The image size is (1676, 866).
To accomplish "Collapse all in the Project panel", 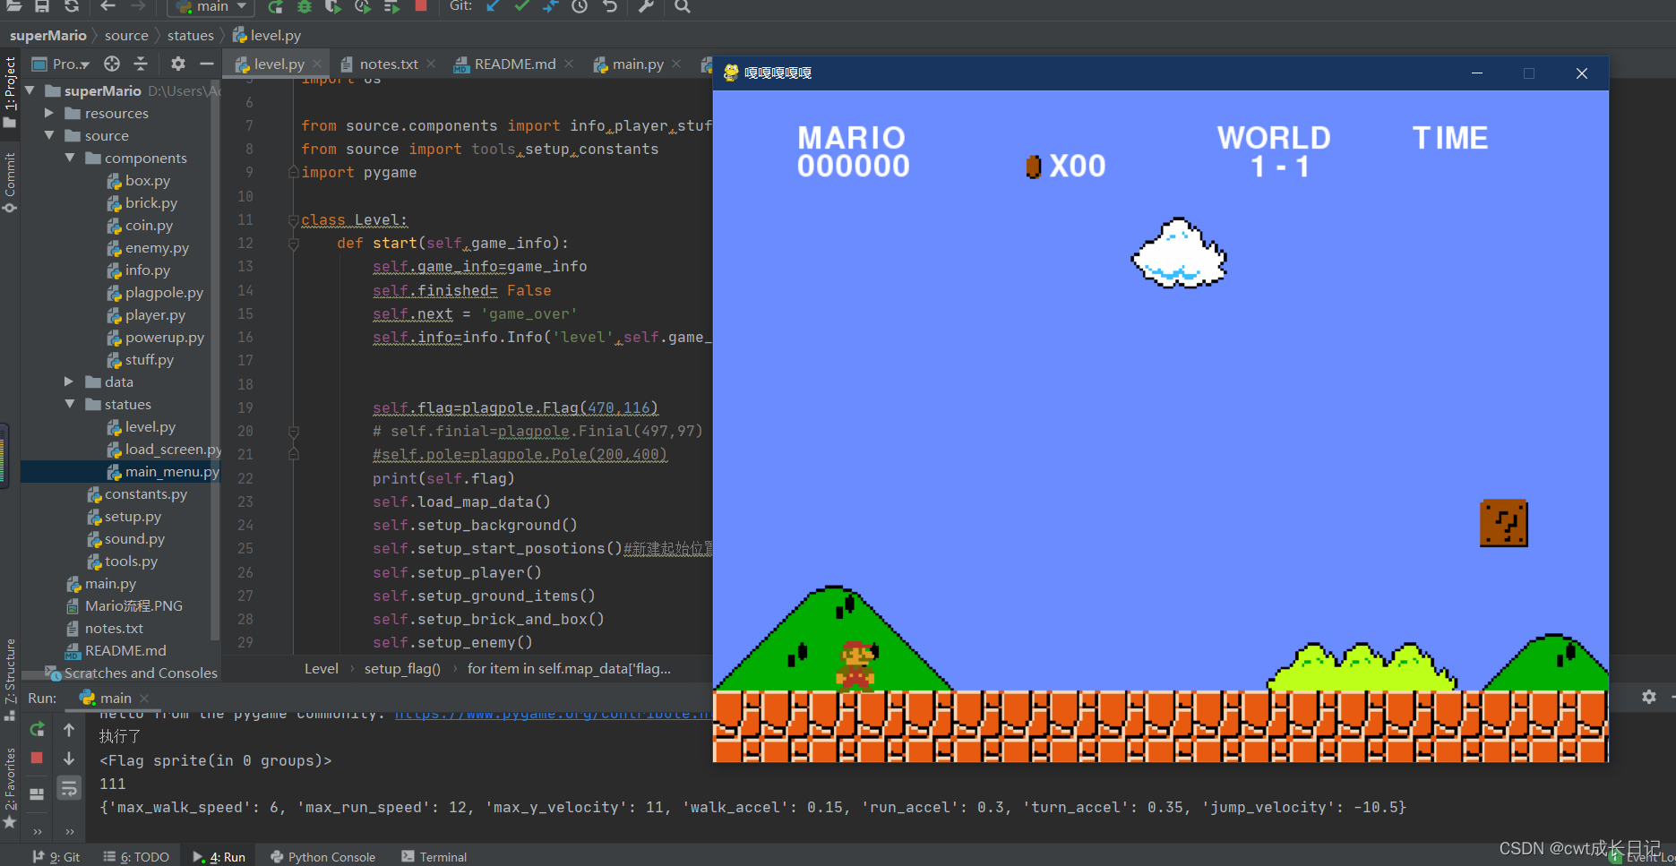I will coord(141,64).
